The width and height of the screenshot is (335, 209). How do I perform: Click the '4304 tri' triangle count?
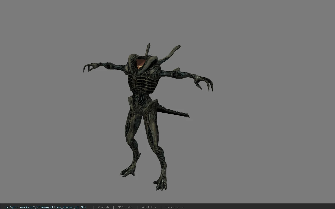pos(149,207)
